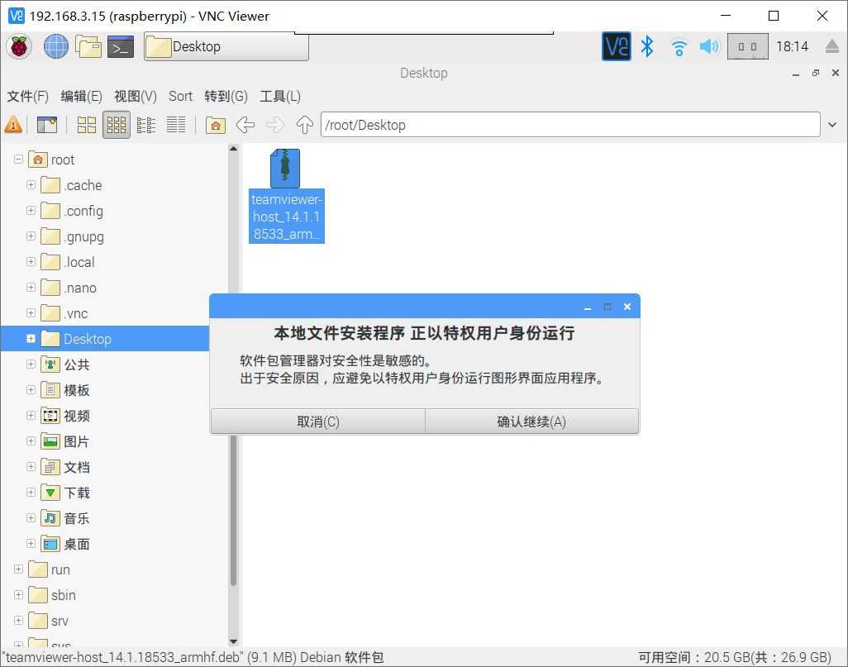Select the srv folder in tree
This screenshot has width=848, height=667.
point(48,621)
